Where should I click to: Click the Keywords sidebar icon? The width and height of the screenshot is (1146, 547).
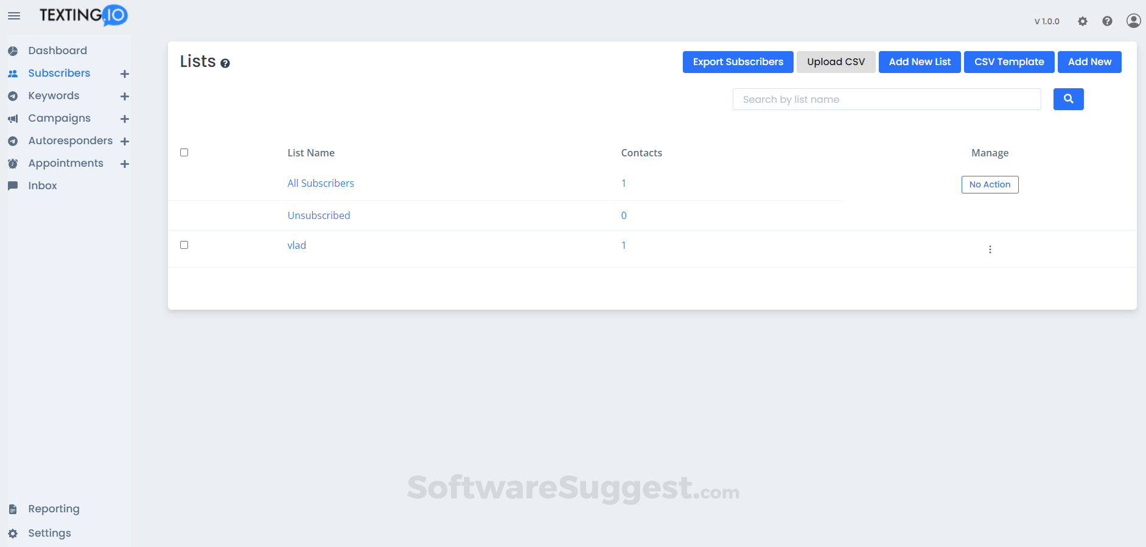pos(13,96)
